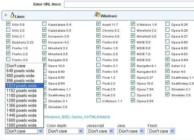Click the Windows logo icon

tap(97, 15)
